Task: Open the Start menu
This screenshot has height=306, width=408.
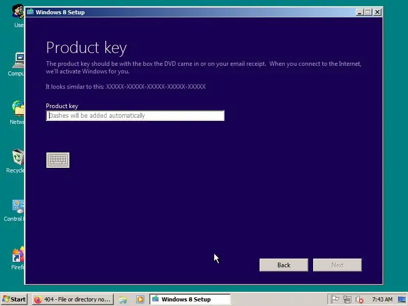Action: tap(14, 299)
